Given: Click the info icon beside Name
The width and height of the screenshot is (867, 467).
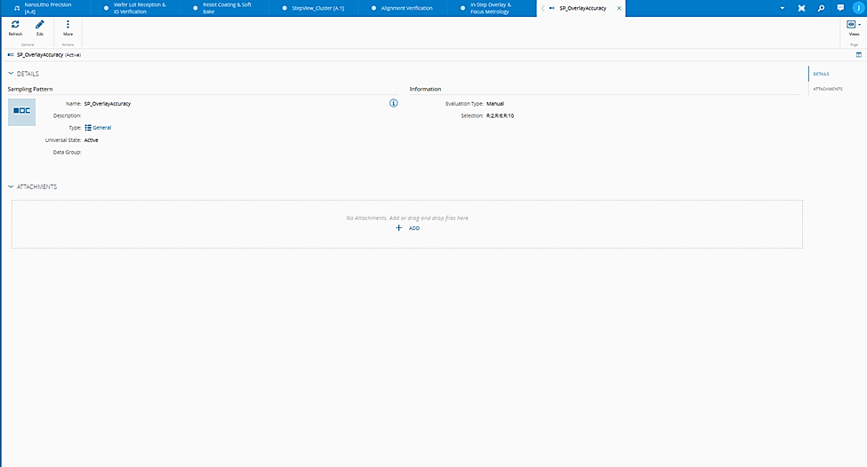Looking at the screenshot, I should tap(393, 103).
